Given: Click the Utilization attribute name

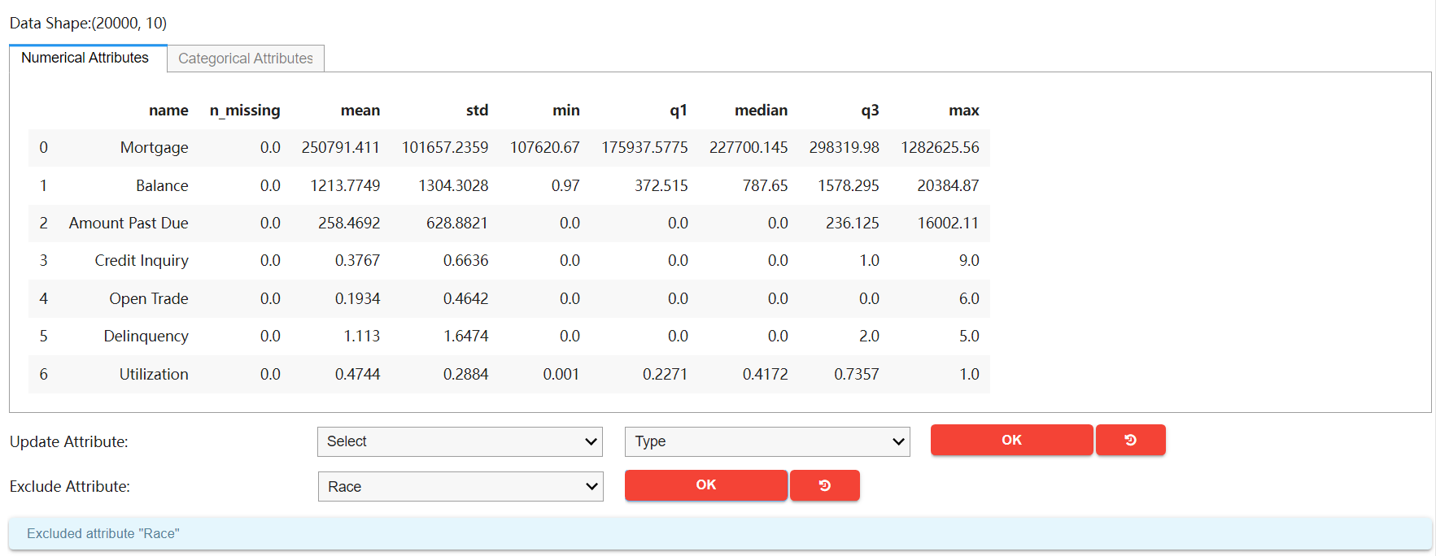Looking at the screenshot, I should (x=154, y=375).
